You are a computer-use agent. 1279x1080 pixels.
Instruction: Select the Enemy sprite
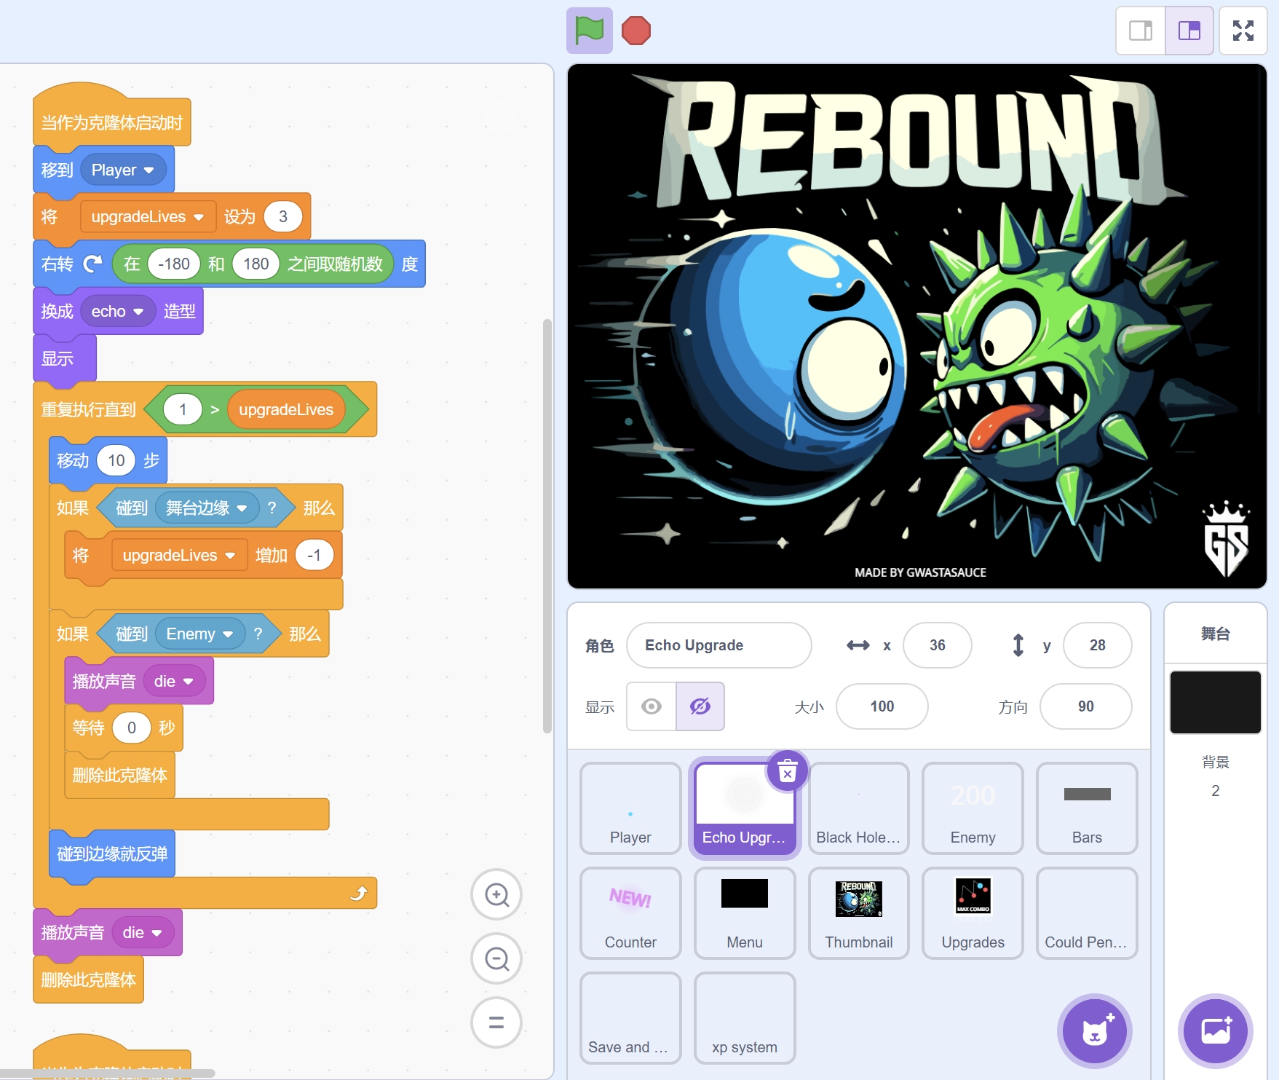[x=973, y=808]
